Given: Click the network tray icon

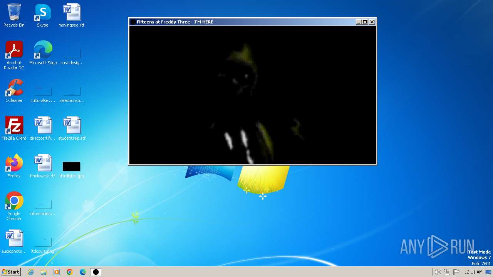Looking at the screenshot, I should click(x=447, y=272).
